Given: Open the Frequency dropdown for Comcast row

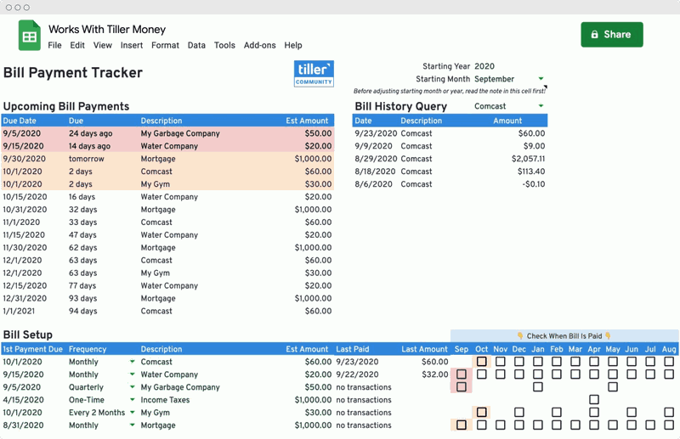Looking at the screenshot, I should [133, 362].
